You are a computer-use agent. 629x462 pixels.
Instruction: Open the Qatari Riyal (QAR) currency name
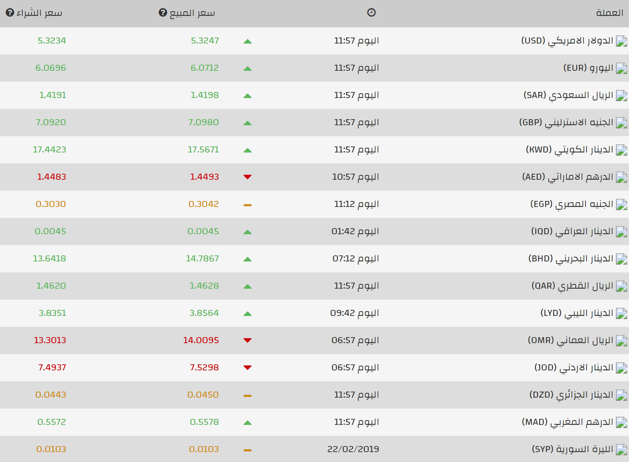pyautogui.click(x=572, y=286)
